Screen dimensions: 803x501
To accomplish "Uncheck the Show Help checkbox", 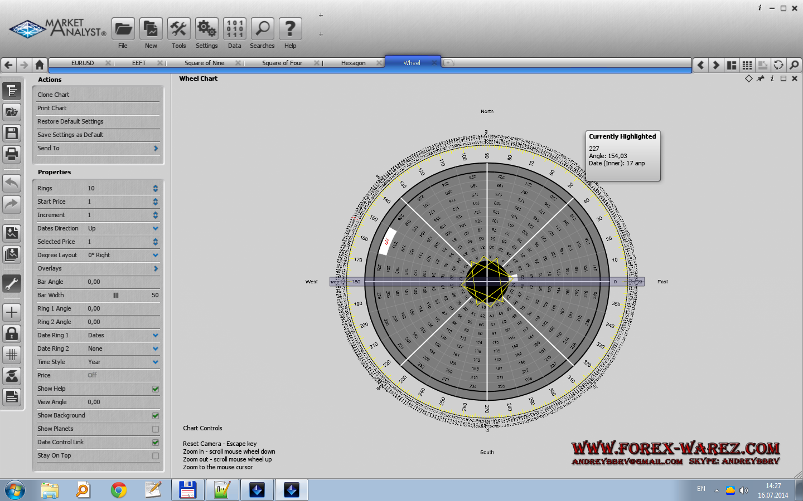I will click(x=156, y=389).
